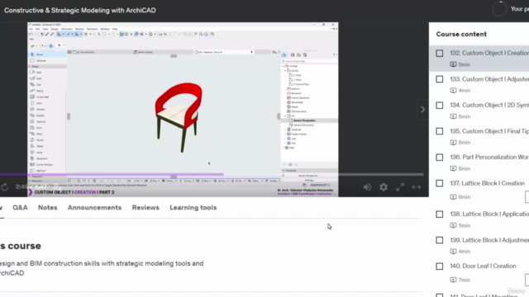The width and height of the screenshot is (529, 297).
Task: Expand the Schedules node in Navigator
Action: click(285, 130)
